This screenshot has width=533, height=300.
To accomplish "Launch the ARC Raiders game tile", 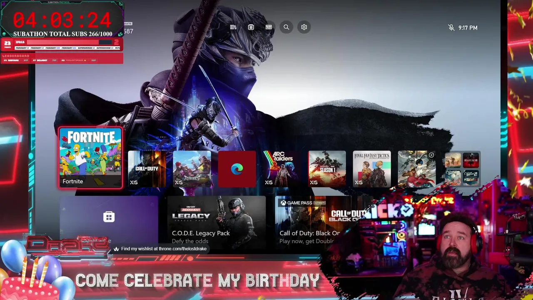I will click(x=282, y=169).
